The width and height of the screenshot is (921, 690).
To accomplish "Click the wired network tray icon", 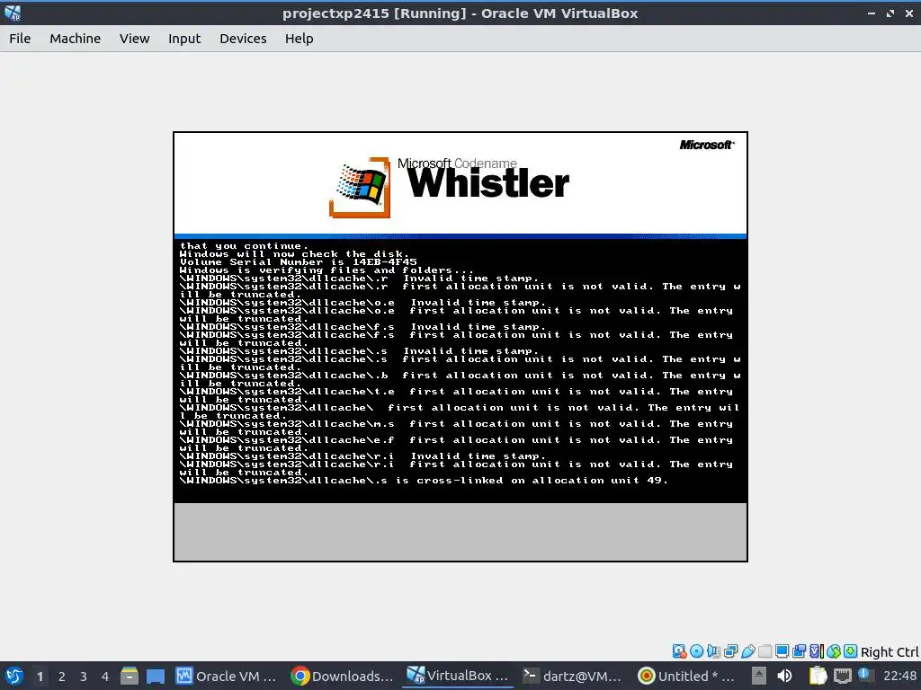I will coord(842,676).
